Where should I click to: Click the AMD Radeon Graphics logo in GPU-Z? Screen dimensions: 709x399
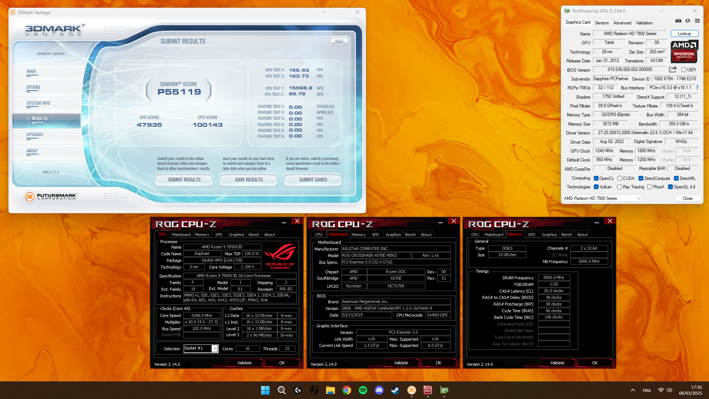pos(684,51)
